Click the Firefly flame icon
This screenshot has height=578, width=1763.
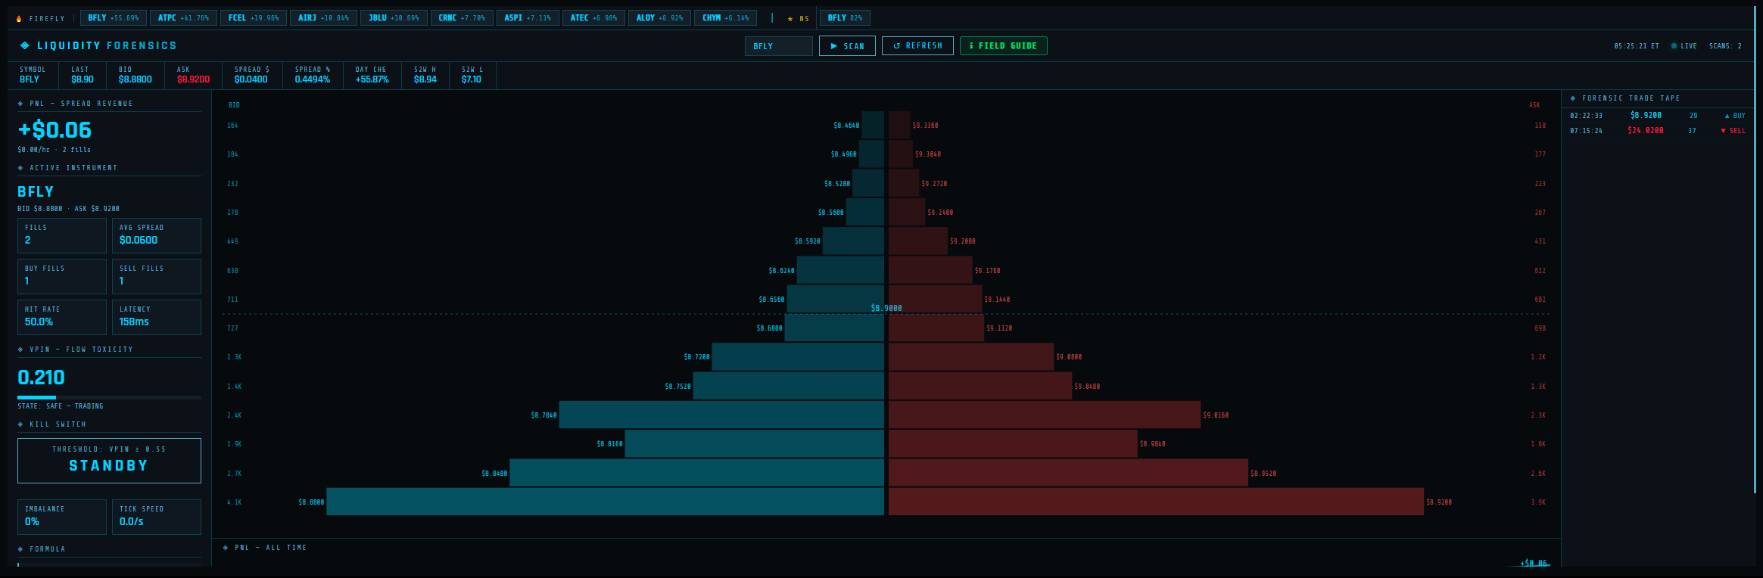pyautogui.click(x=19, y=18)
